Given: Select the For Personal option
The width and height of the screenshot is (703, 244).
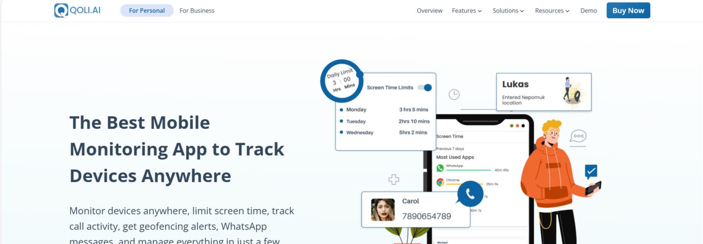Looking at the screenshot, I should (x=147, y=11).
